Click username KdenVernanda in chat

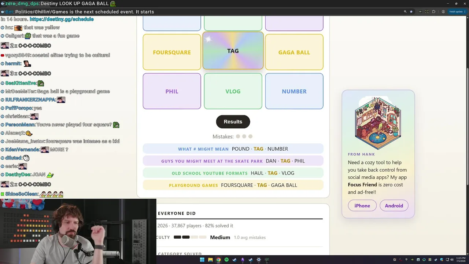click(22, 150)
